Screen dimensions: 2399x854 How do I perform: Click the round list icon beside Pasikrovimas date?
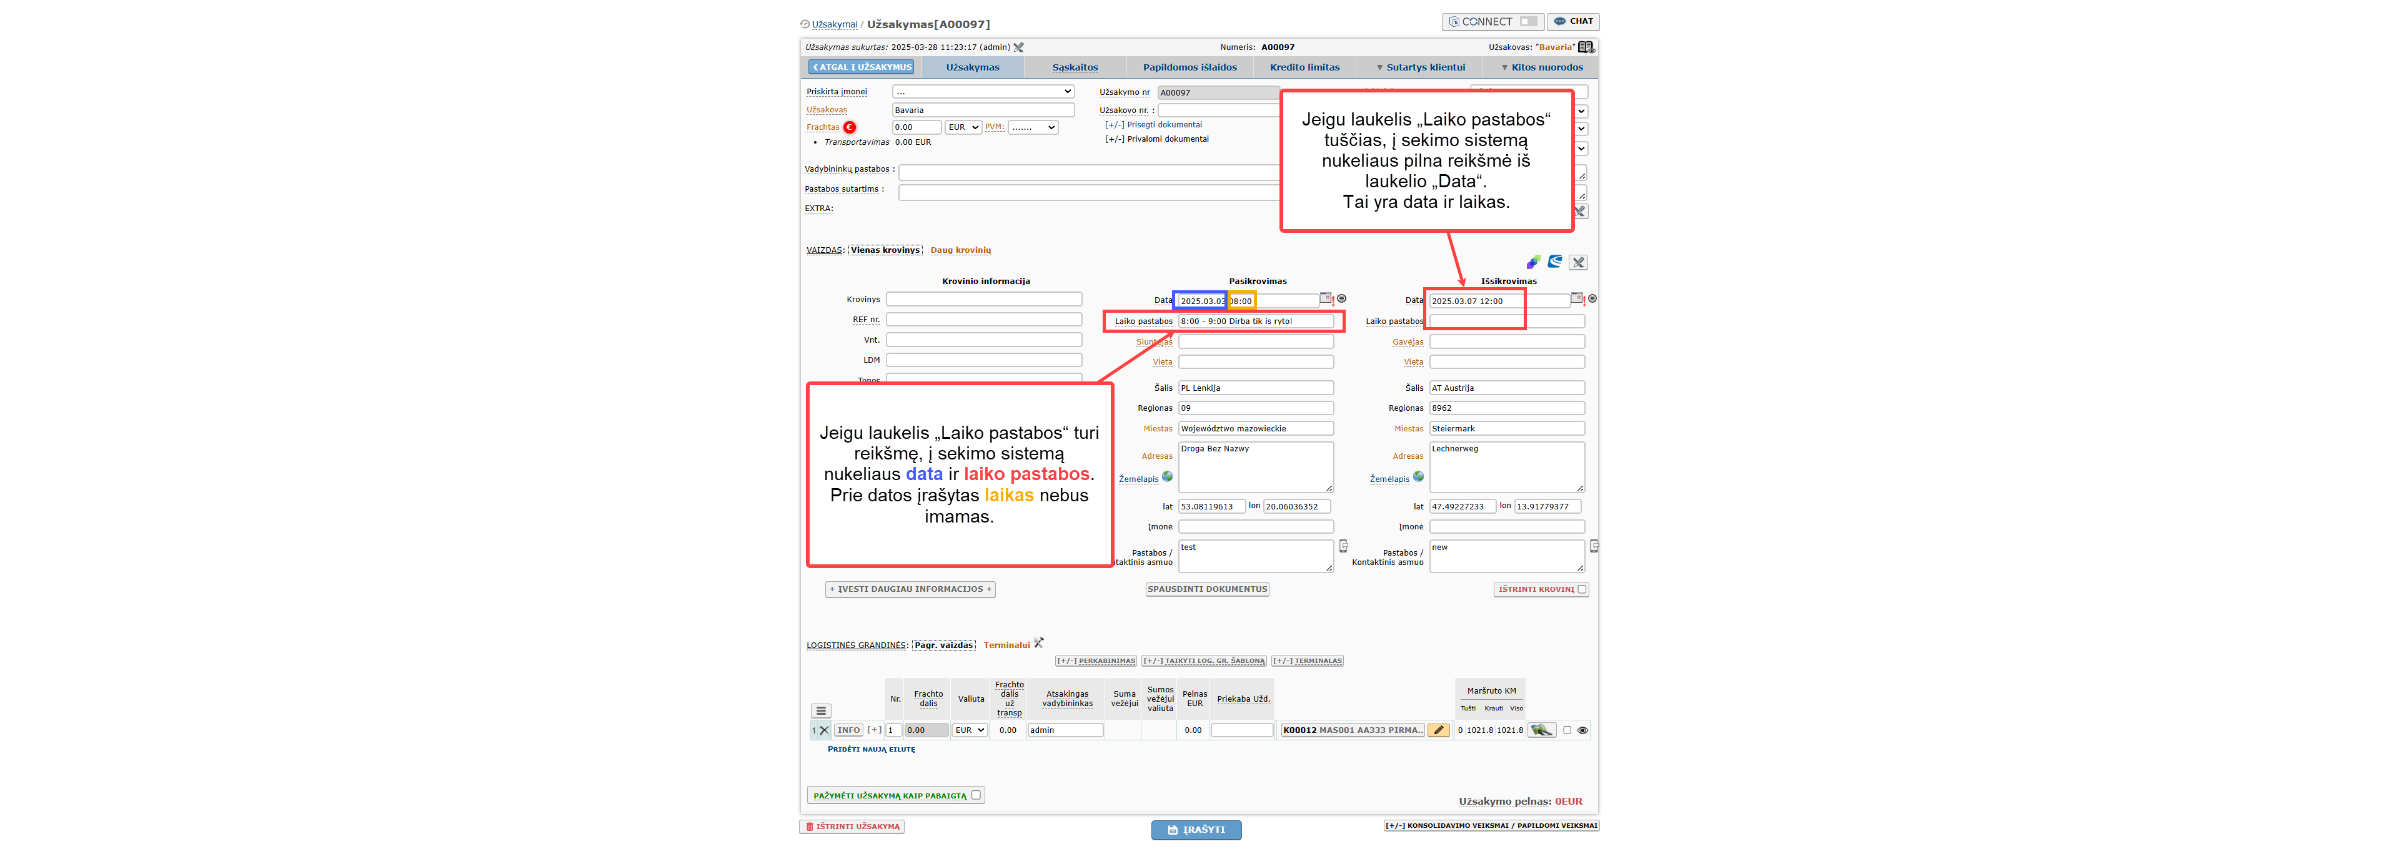pyautogui.click(x=1342, y=298)
